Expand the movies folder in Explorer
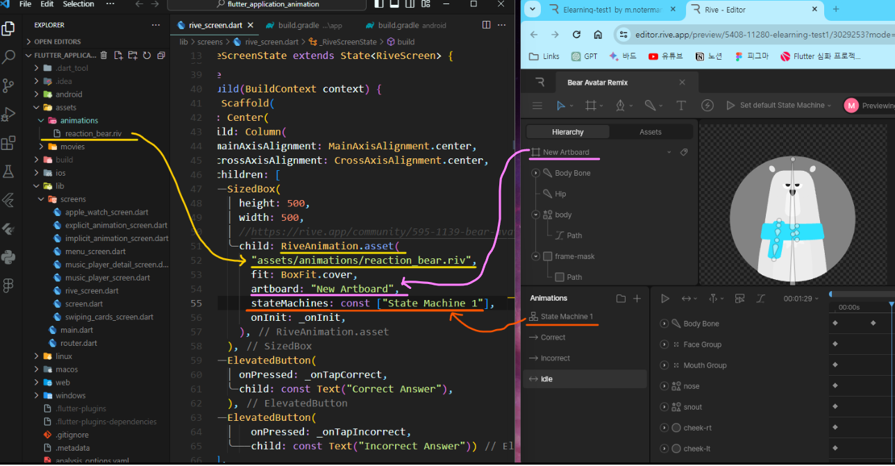This screenshot has width=895, height=466. [x=42, y=147]
